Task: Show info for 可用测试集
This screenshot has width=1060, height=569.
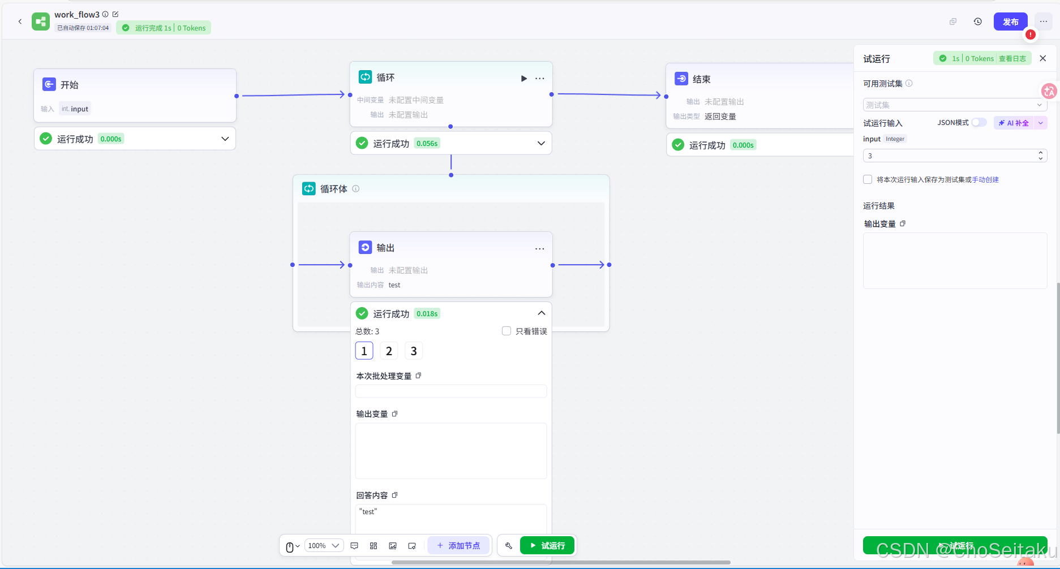Action: click(x=909, y=83)
